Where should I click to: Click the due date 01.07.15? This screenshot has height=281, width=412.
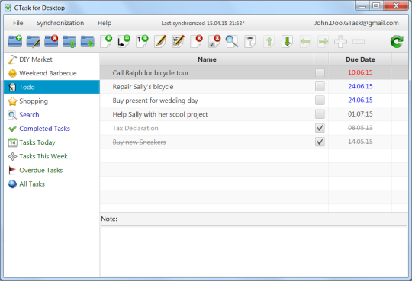(360, 114)
